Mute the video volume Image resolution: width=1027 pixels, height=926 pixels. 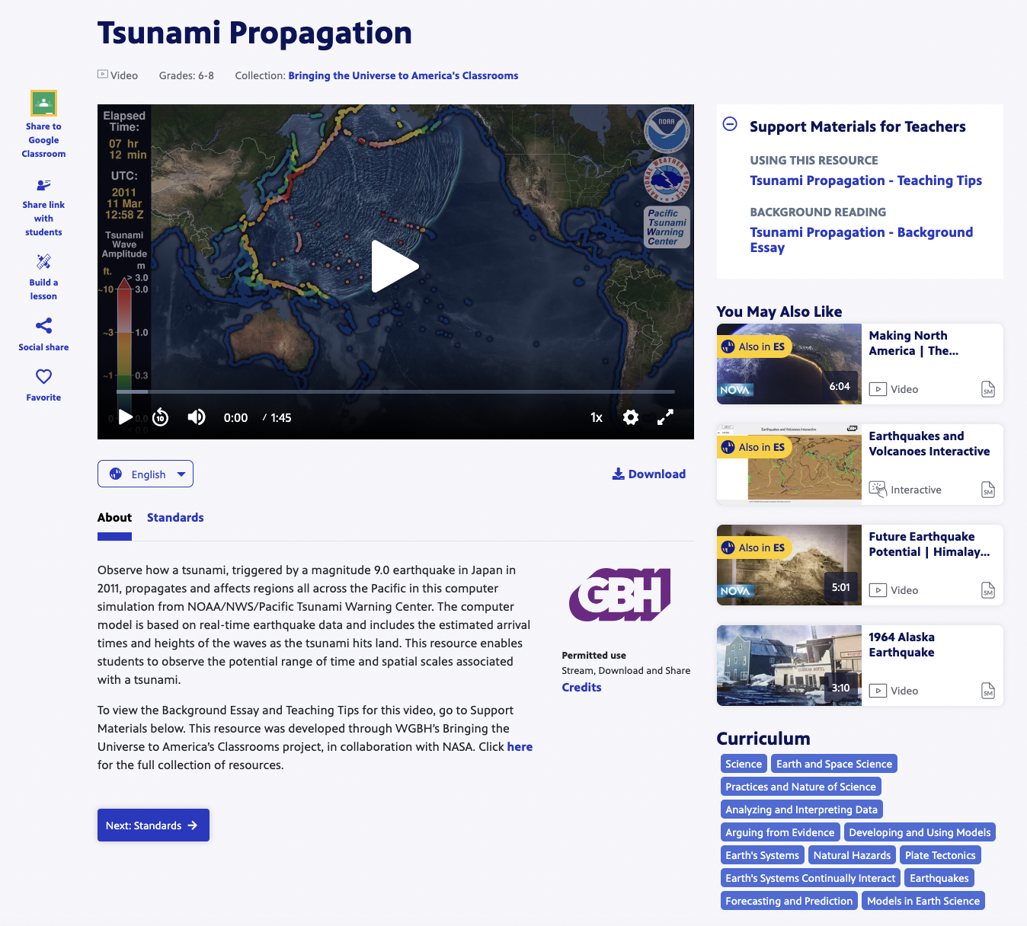click(x=197, y=417)
